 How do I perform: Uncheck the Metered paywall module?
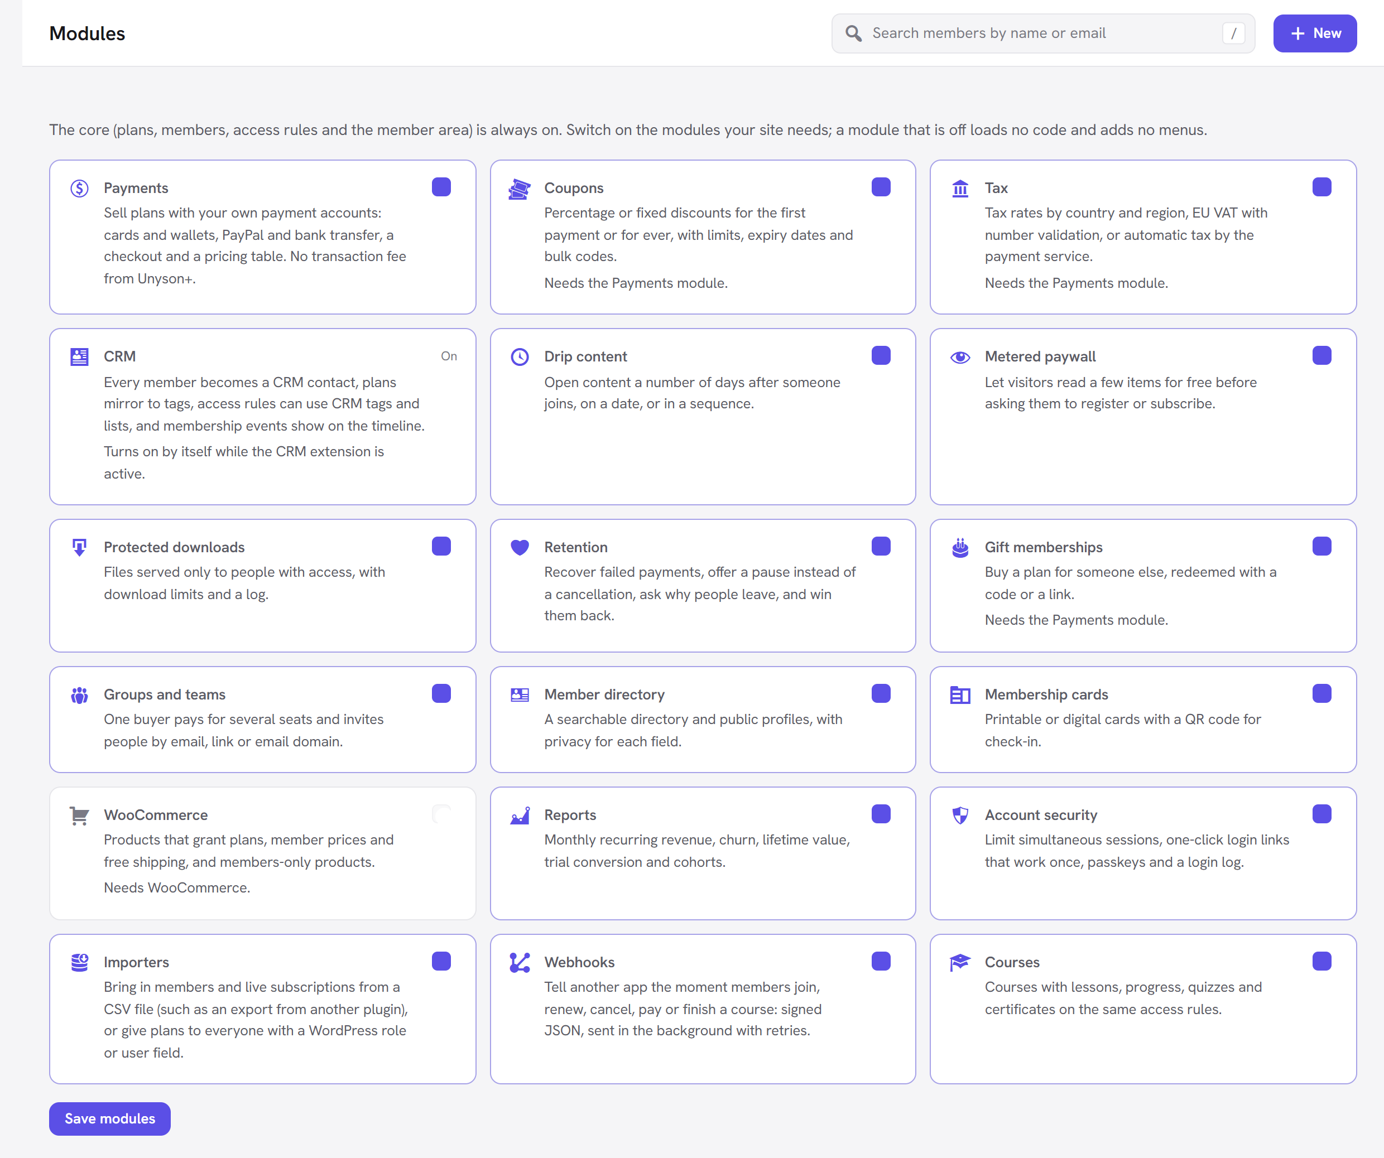click(x=1321, y=356)
